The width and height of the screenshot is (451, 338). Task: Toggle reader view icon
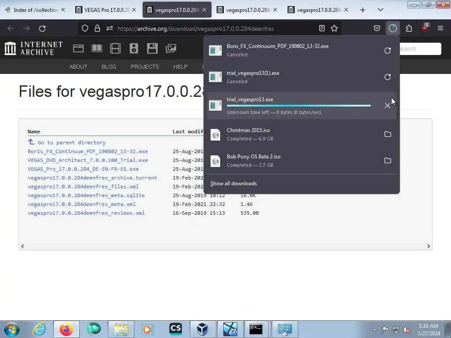point(322,28)
